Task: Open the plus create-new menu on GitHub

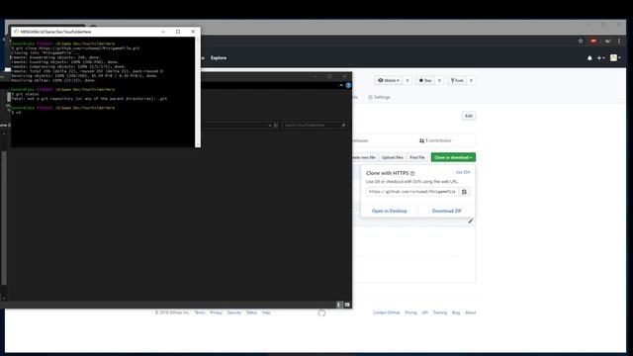Action: coord(600,58)
